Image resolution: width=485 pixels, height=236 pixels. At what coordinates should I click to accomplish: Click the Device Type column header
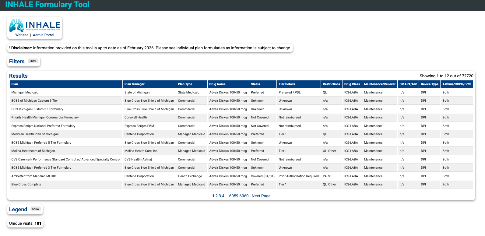[430, 84]
